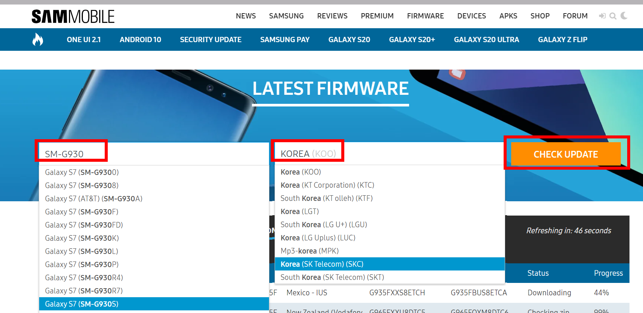The height and width of the screenshot is (313, 643).
Task: Select Galaxy S7 (SM-G930P) option
Action: click(x=154, y=264)
